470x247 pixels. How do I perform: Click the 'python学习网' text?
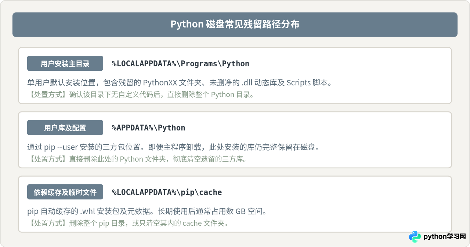[445, 237]
